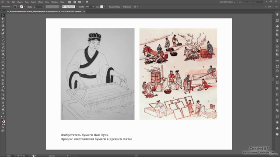Click the Preferences button
280x157 pixels.
127,7
